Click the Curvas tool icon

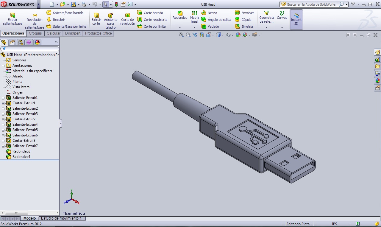[x=282, y=13]
